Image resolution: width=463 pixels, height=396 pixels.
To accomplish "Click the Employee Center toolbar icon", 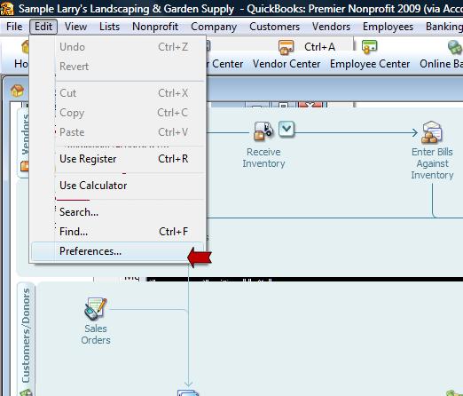I will (x=370, y=47).
